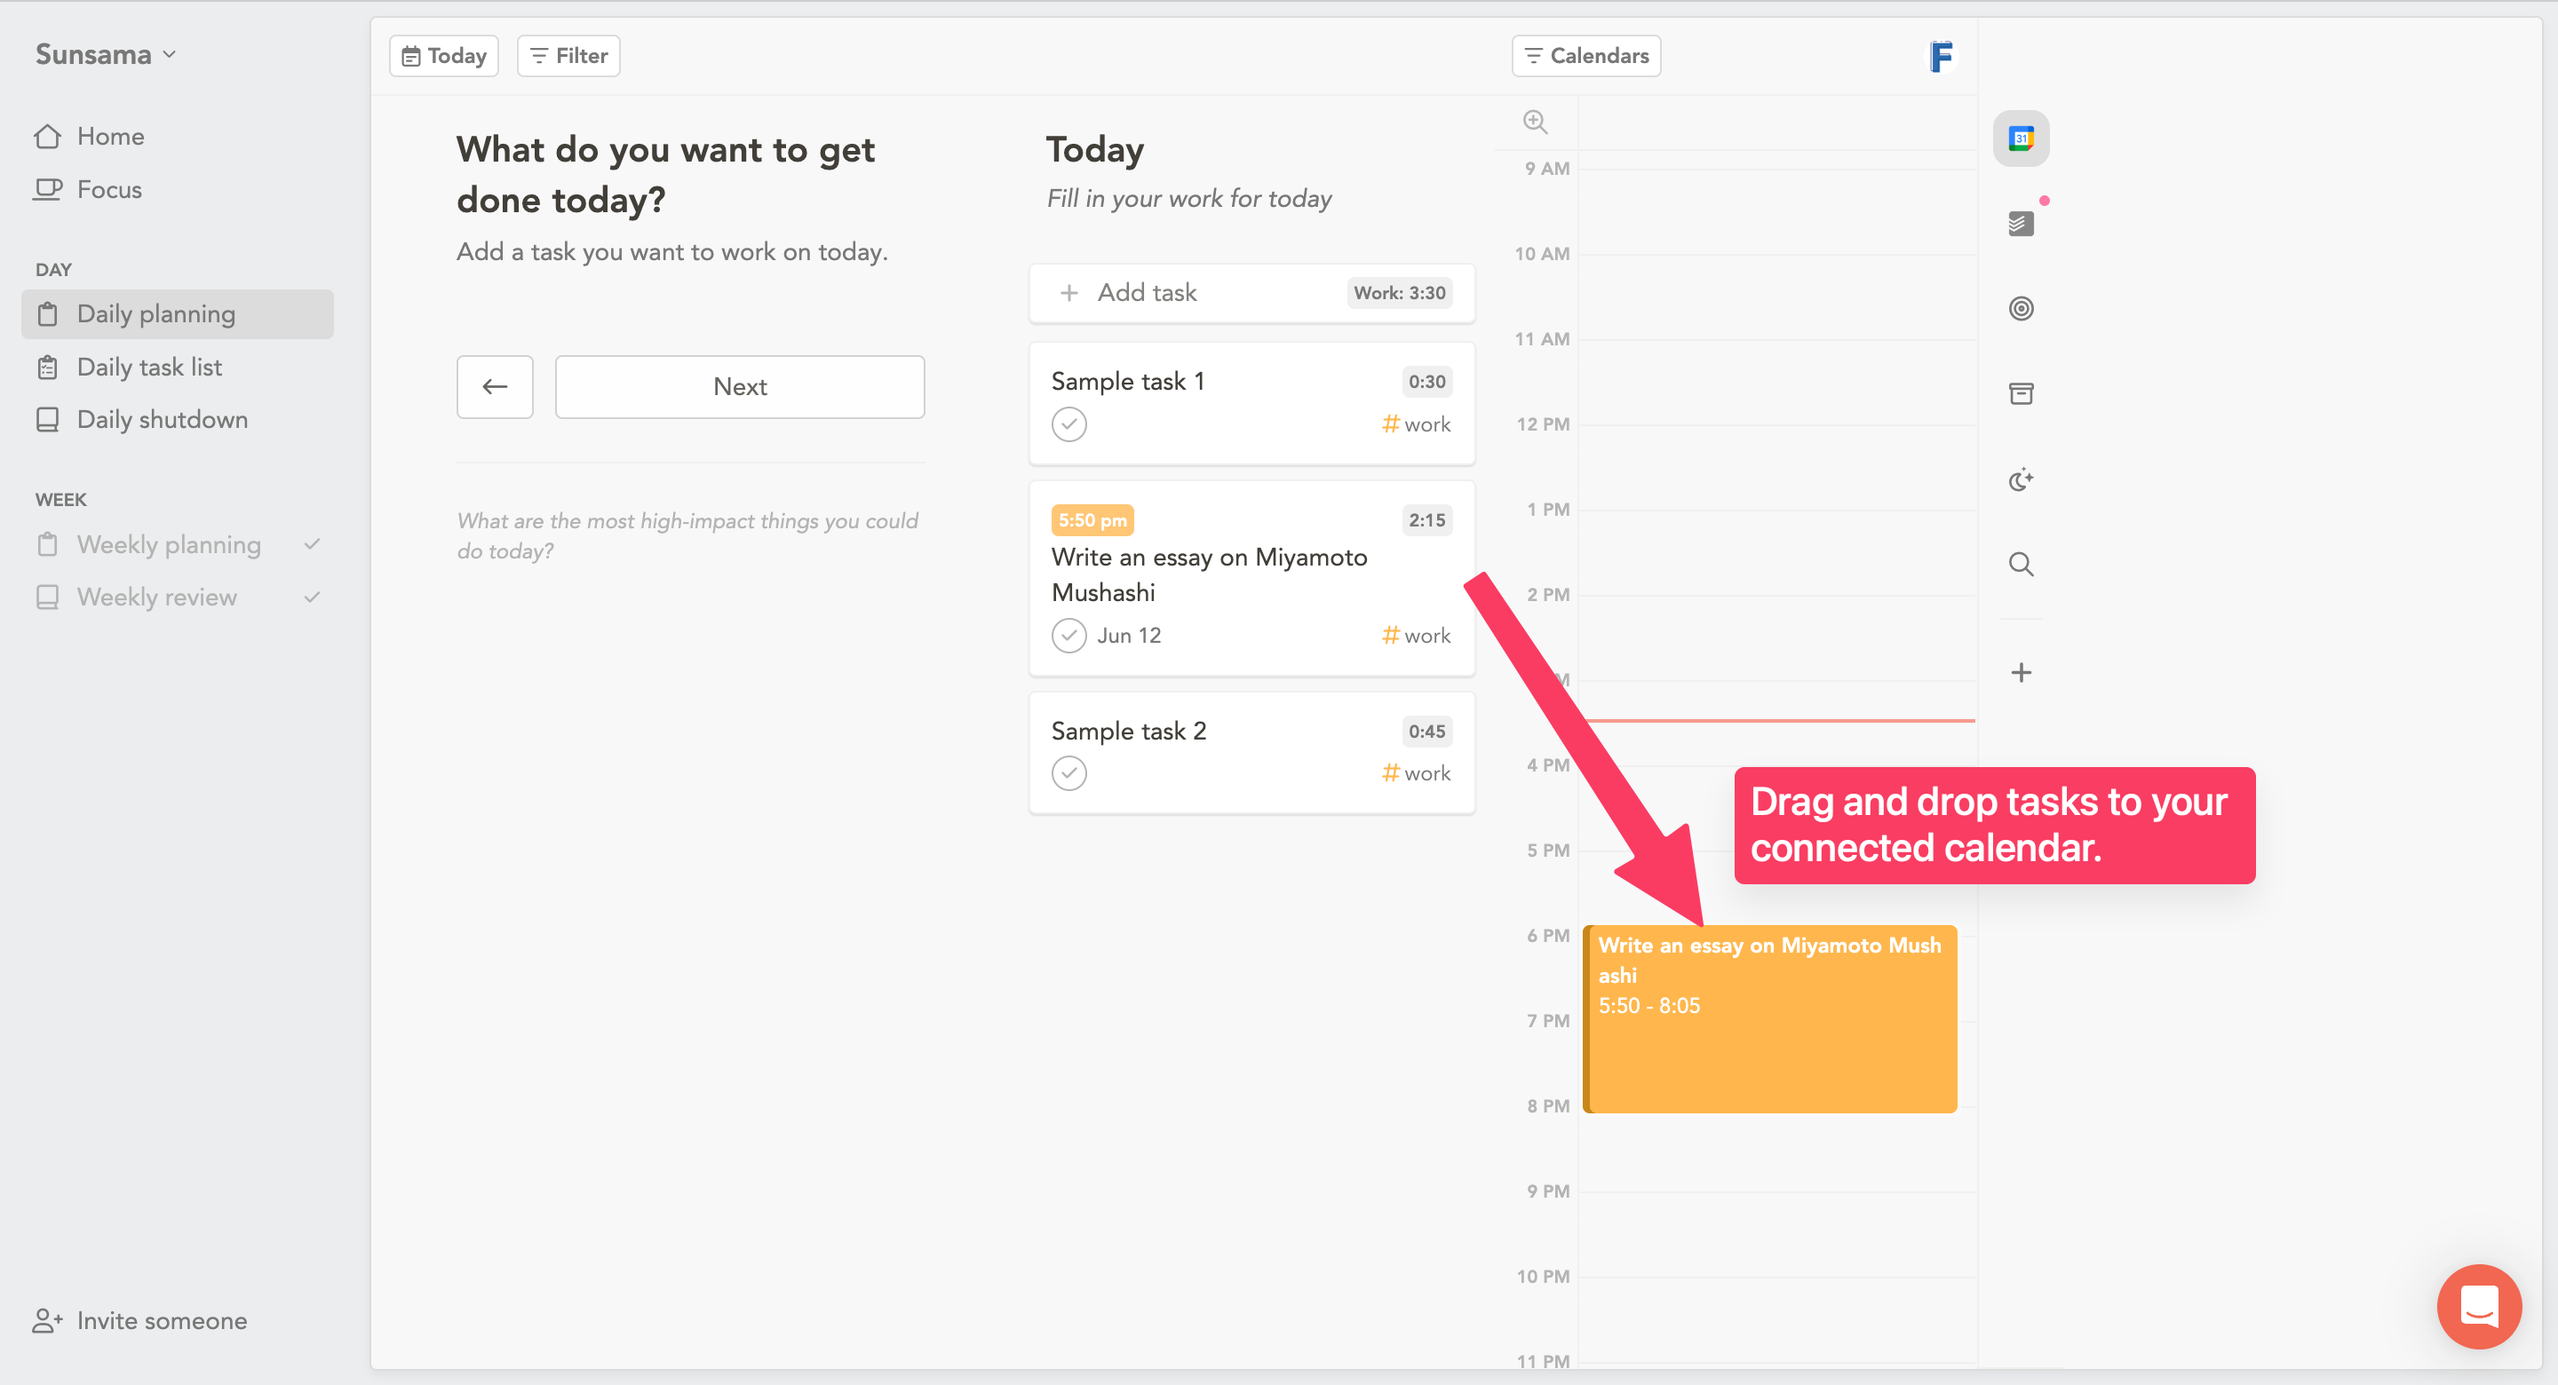
Task: Click Weekly review completion checkmark
Action: (312, 597)
